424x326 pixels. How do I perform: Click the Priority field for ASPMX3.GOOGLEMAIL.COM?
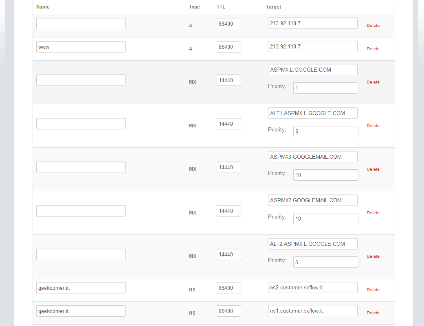tap(325, 175)
